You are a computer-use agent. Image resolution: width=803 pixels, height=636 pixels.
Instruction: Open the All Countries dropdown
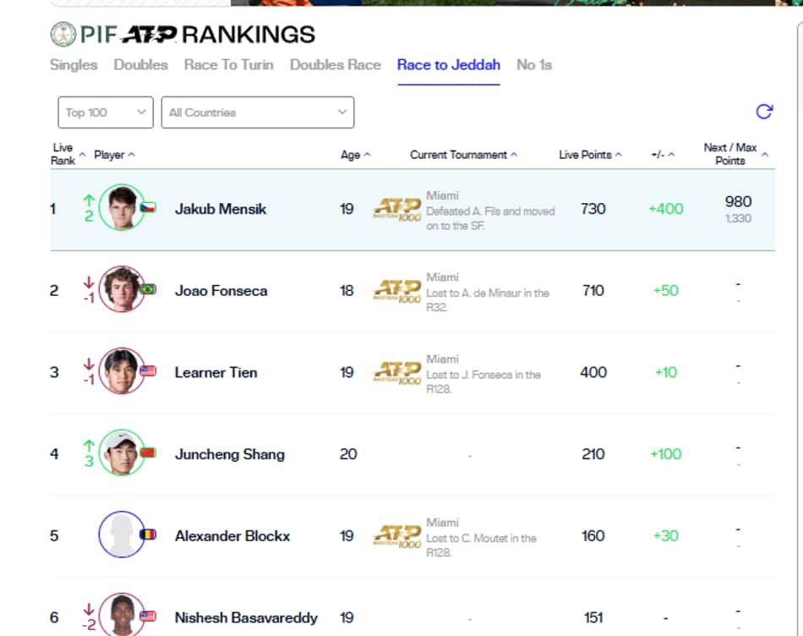[x=258, y=112]
